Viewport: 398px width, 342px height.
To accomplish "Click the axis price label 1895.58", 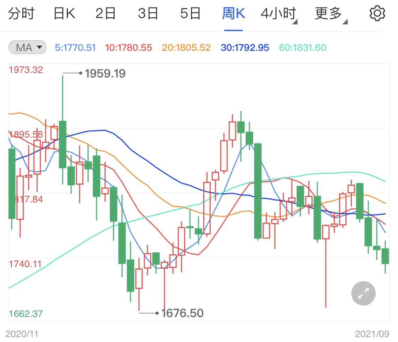I will tap(26, 134).
